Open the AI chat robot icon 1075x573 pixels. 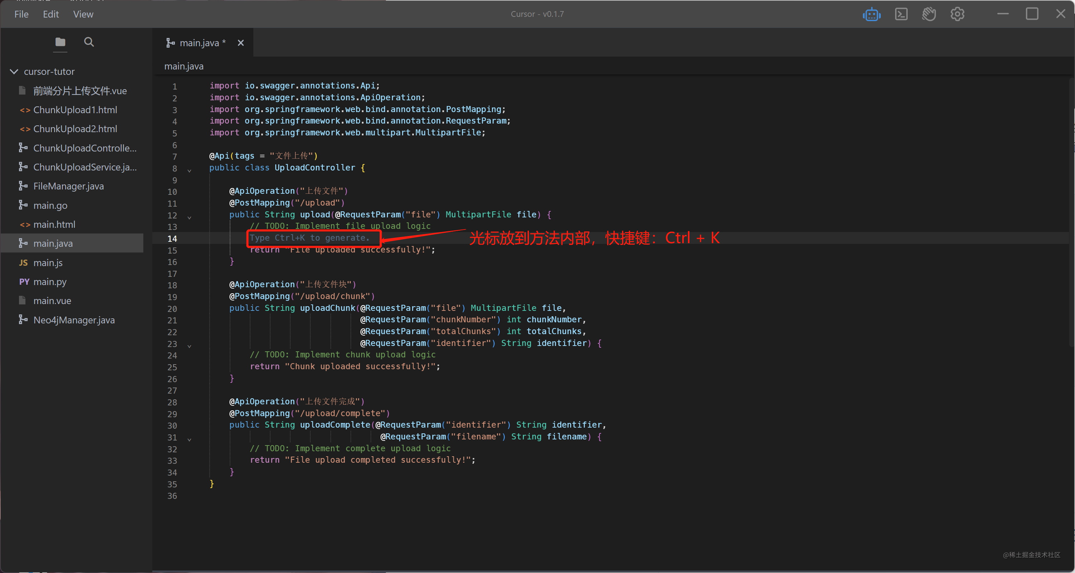point(871,15)
